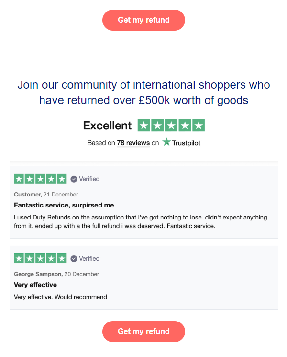Viewport: 287px width, 357px height.
Task: Open the 'Very effective' review title
Action: [x=36, y=285]
